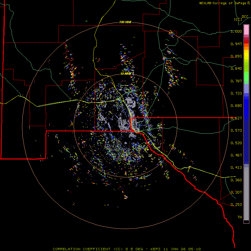Viewport: 251px width, 251px height.
Task: Select the 0.787 scale value
Action: (x=236, y=81)
